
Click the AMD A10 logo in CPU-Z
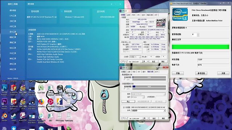point(161,23)
